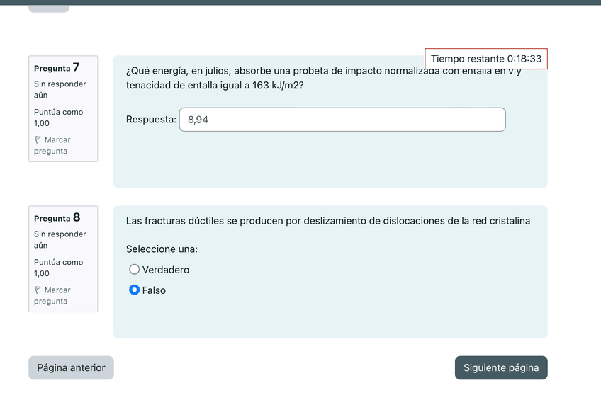Focus the Respuesta input containing 8,94
This screenshot has width=601, height=417.
coord(342,120)
